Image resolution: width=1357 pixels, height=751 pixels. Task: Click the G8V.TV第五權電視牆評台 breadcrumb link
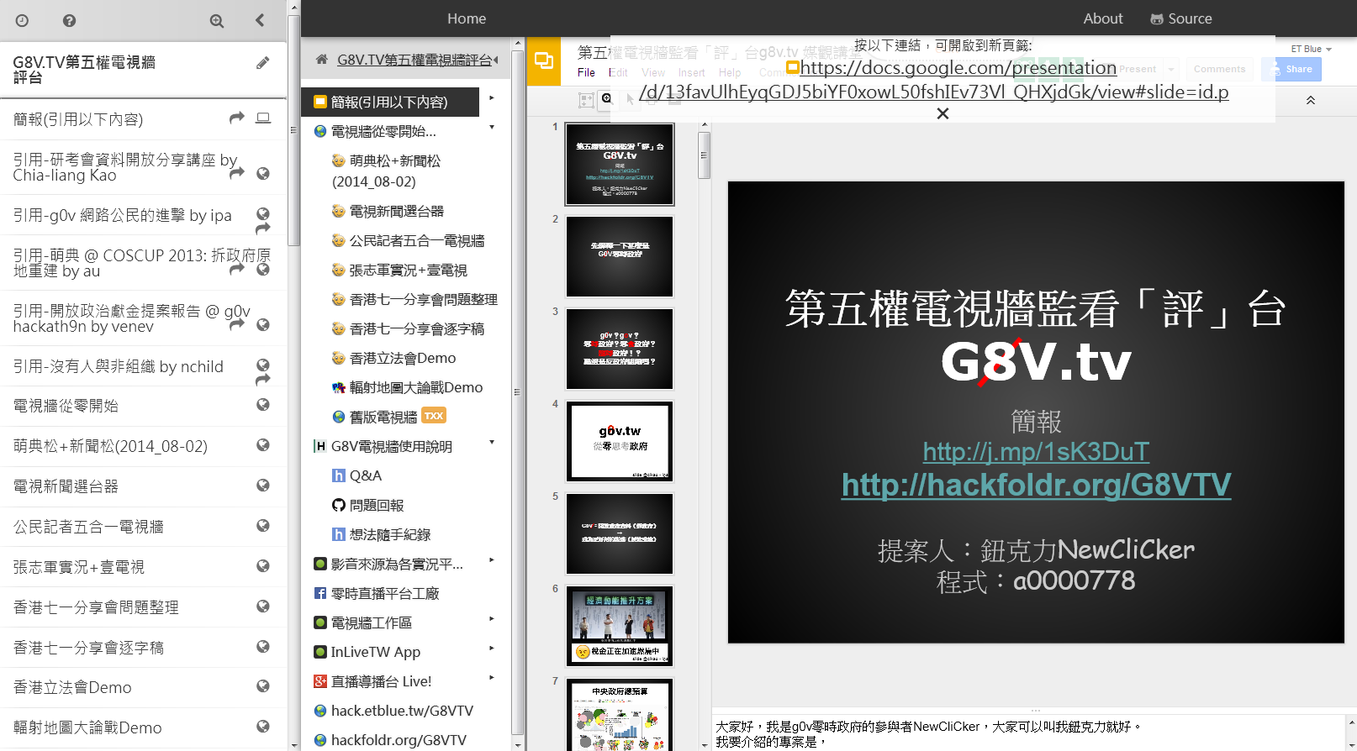coord(414,60)
